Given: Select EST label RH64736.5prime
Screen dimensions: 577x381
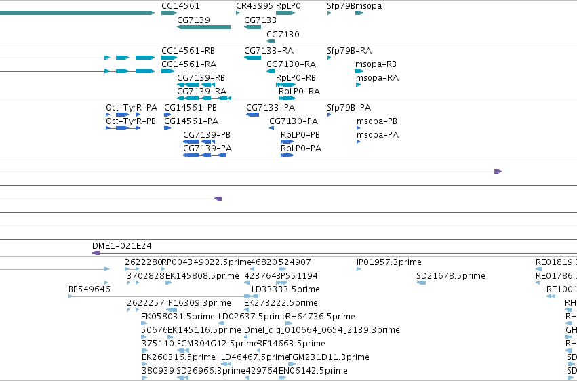Looking at the screenshot, I should 321,317.
